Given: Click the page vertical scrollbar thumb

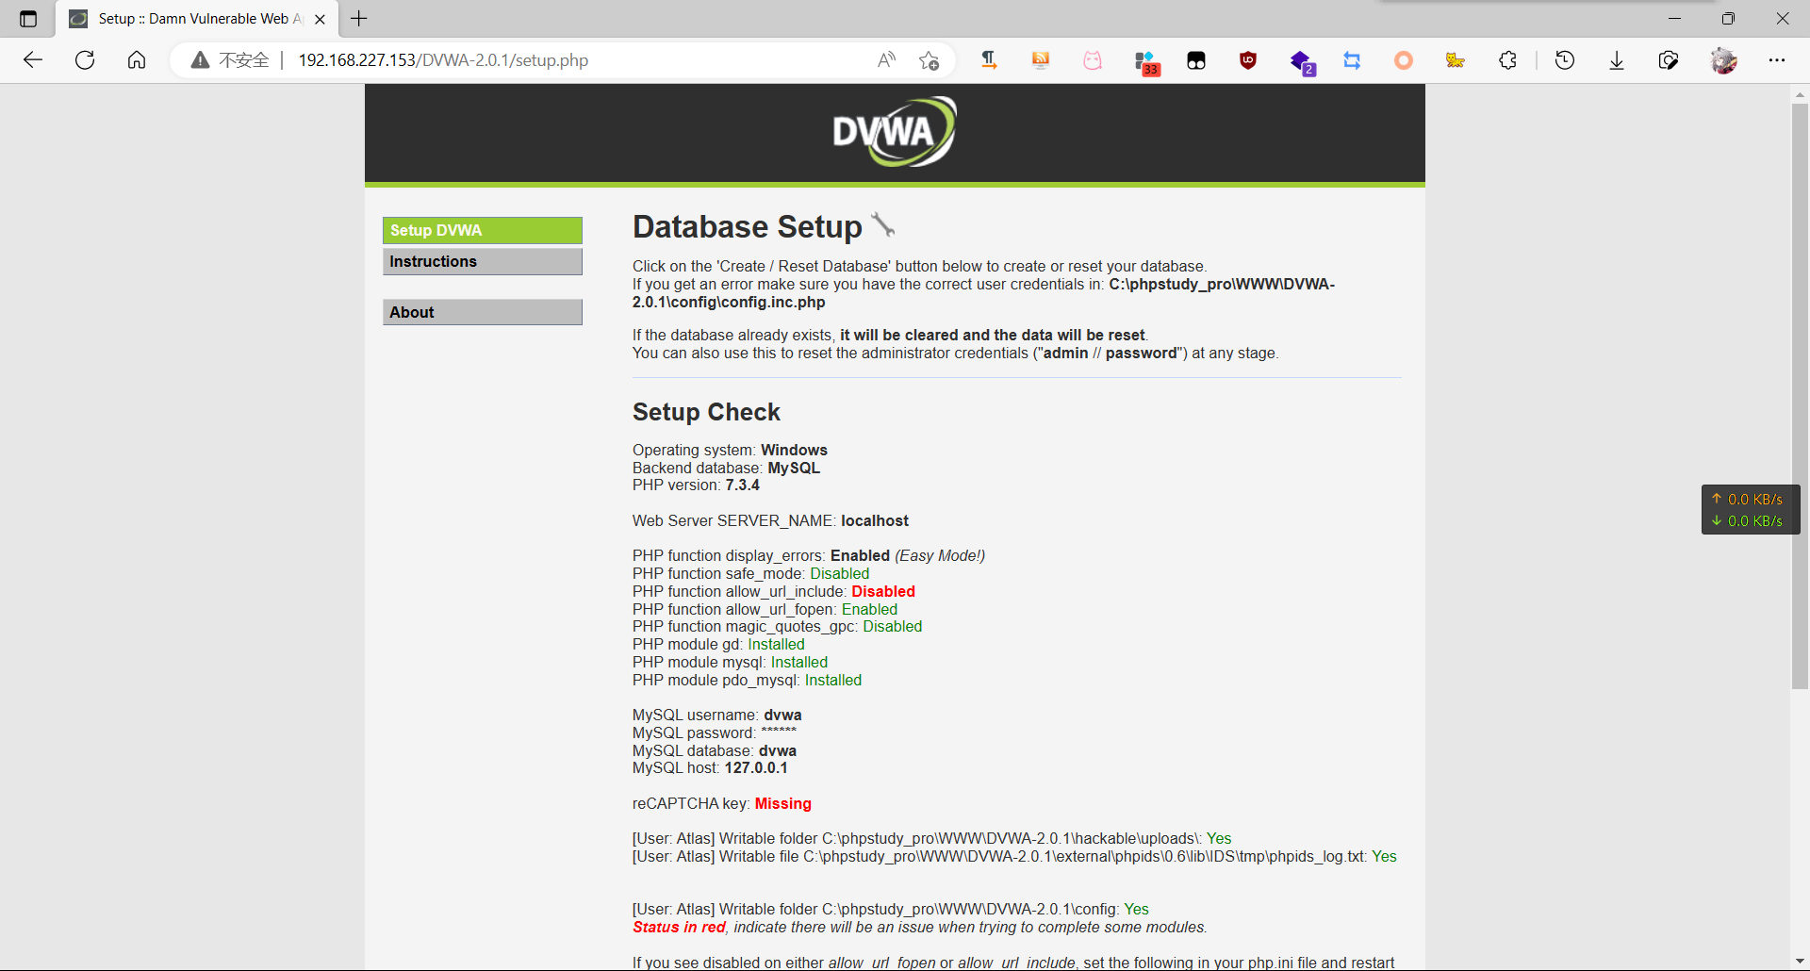Looking at the screenshot, I should (1800, 396).
